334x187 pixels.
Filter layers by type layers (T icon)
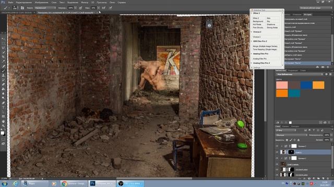[314, 130]
